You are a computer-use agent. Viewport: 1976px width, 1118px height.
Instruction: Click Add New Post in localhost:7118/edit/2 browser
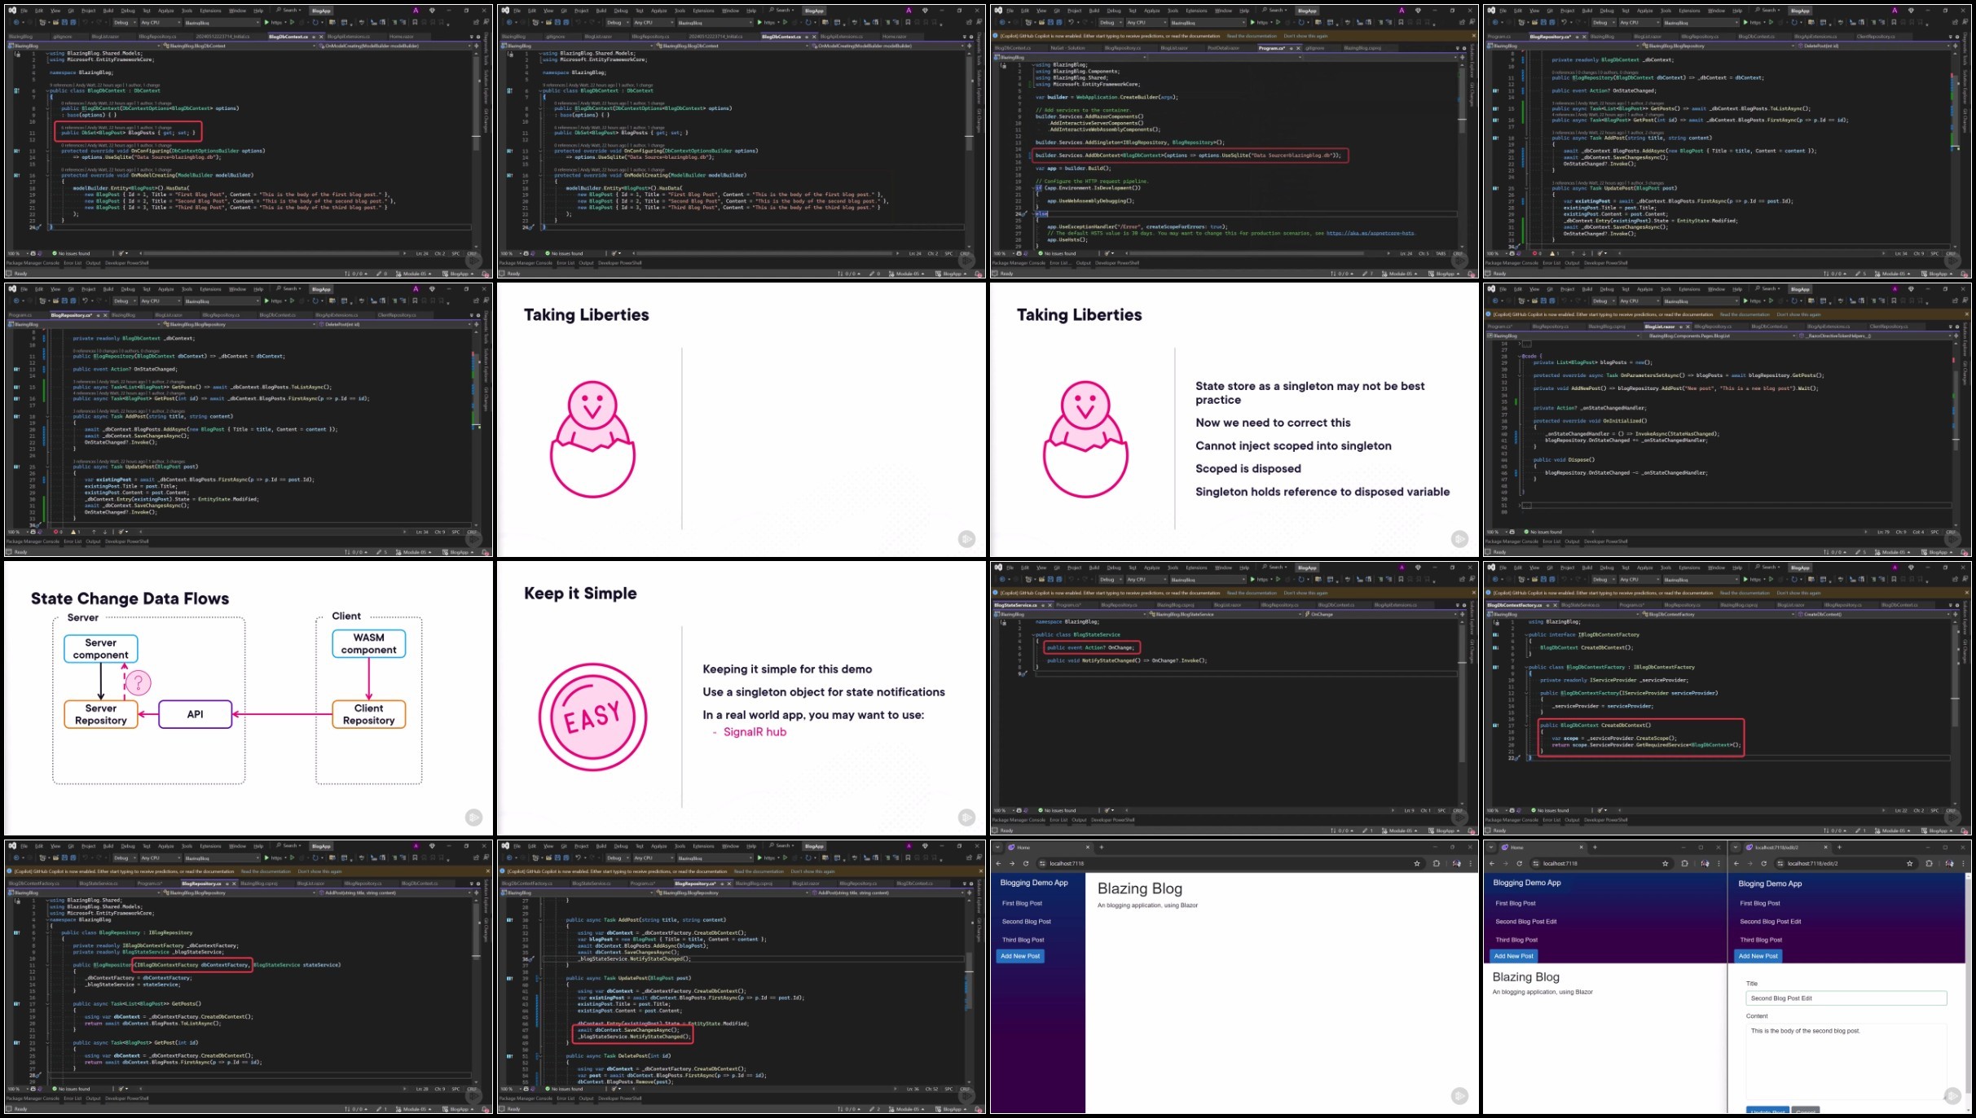(x=1758, y=956)
